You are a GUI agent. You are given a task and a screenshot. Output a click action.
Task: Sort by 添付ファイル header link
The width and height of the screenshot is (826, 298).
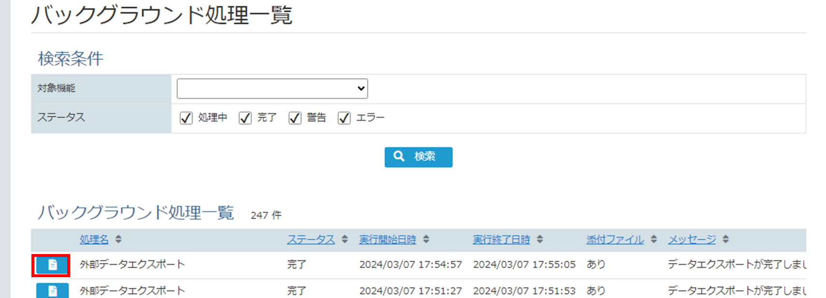615,240
